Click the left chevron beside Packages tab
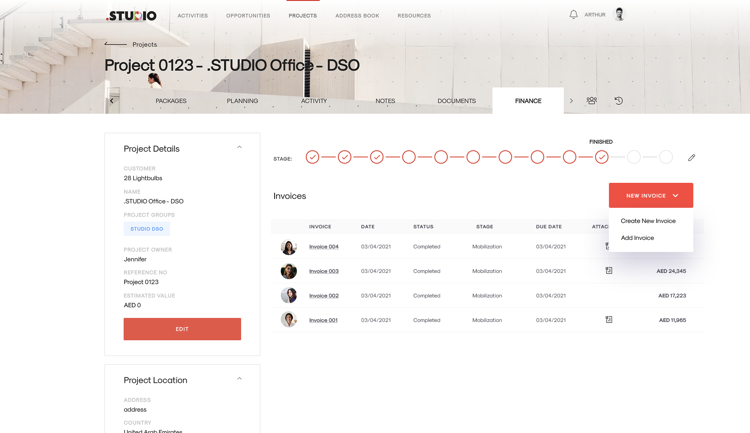The height and width of the screenshot is (433, 750). point(111,100)
